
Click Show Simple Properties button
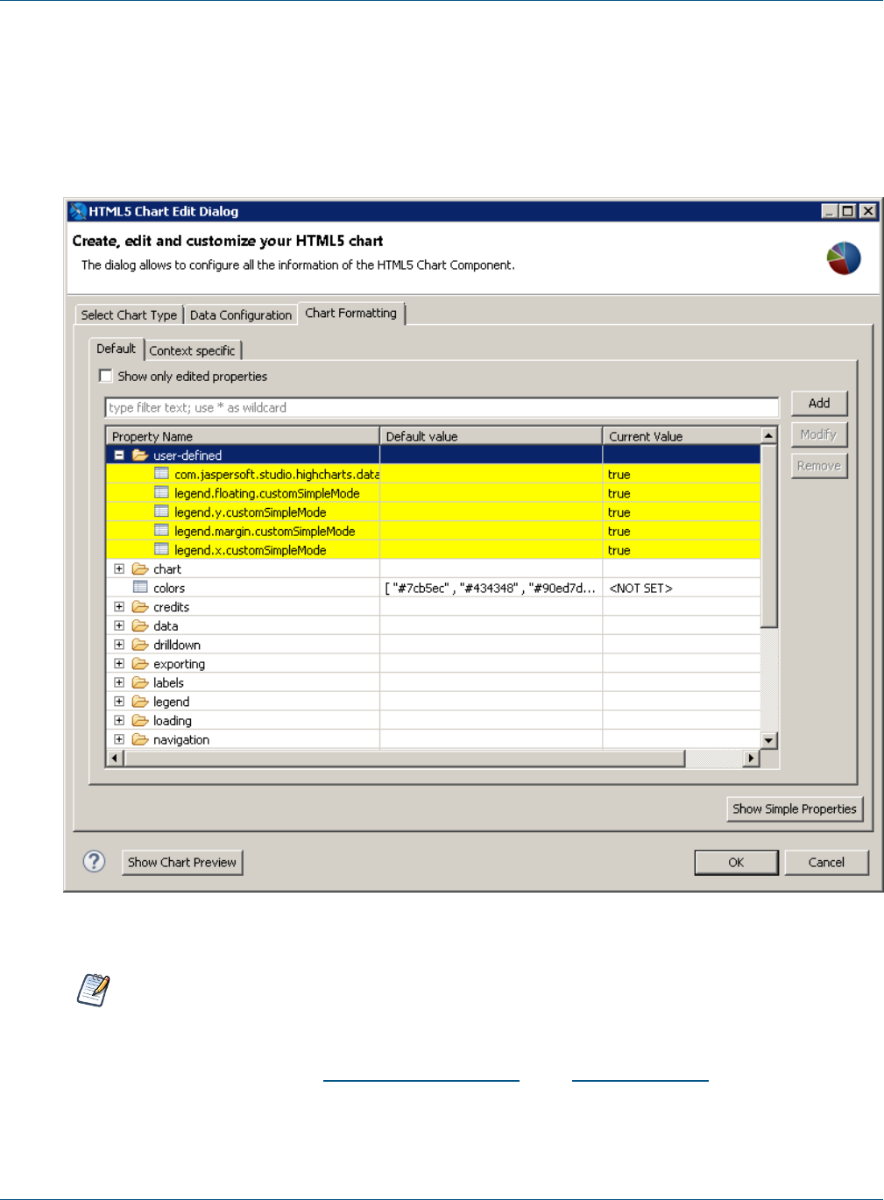click(x=795, y=809)
